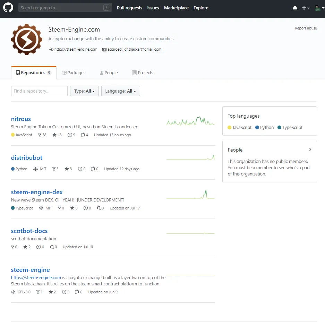Focus the 'Search or jump to' field
Screen dimensions: 325x327
(65, 8)
